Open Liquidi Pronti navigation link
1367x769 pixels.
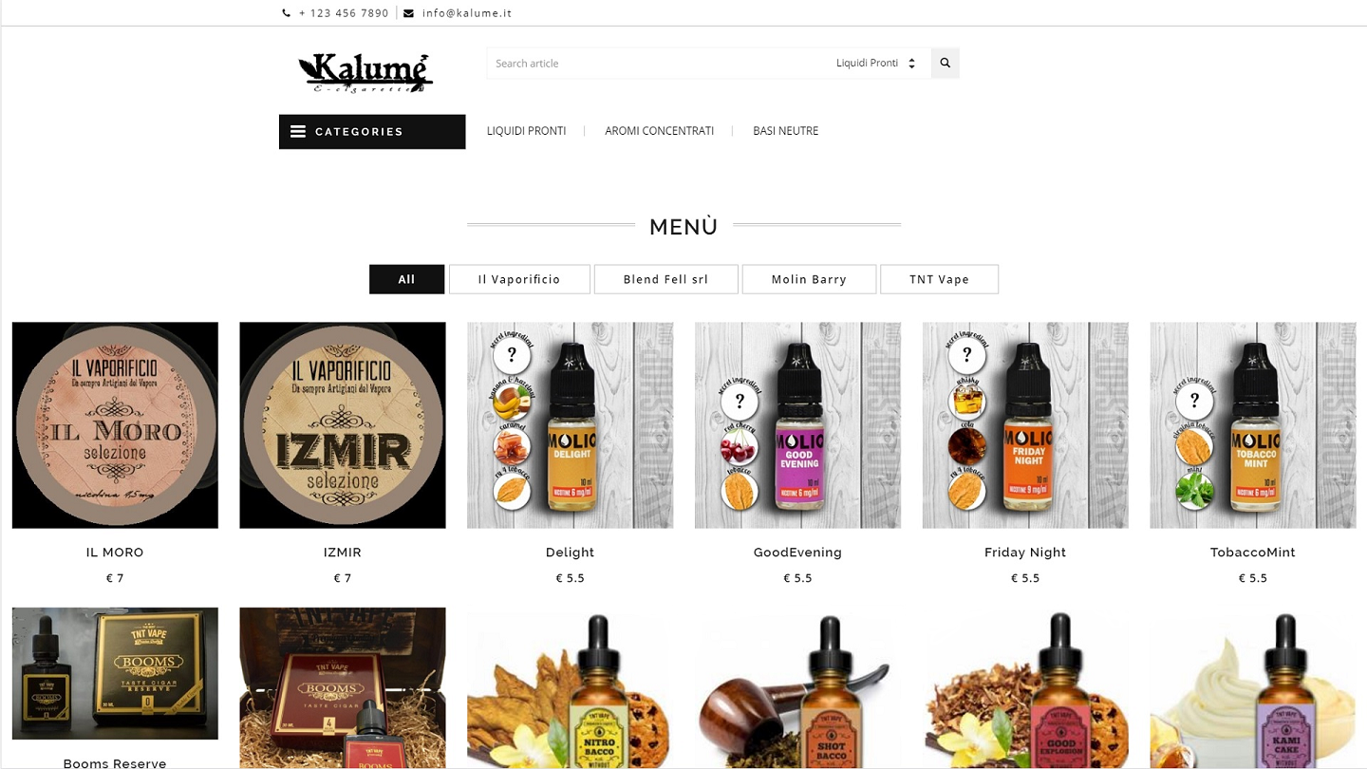(526, 131)
